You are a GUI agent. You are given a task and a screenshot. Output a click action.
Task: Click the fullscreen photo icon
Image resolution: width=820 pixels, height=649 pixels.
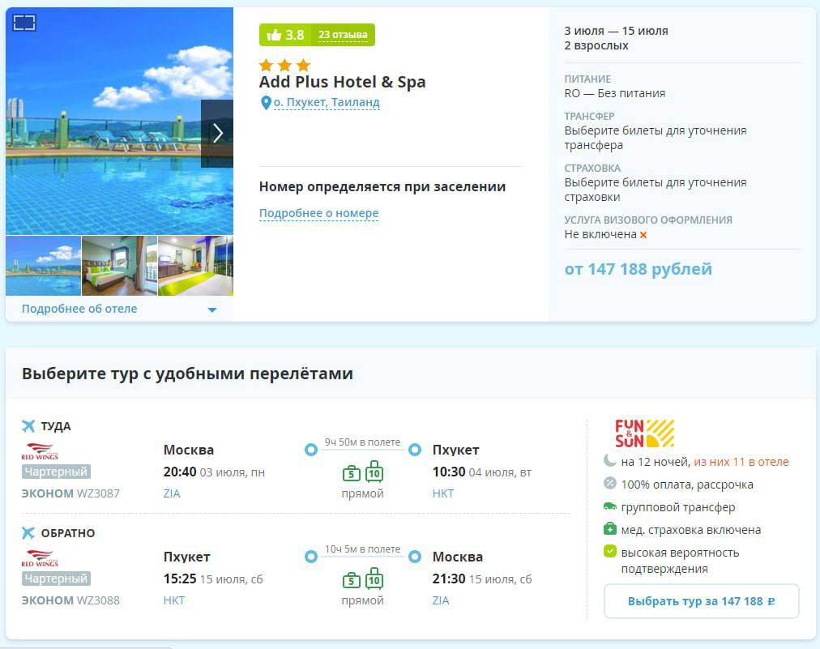click(x=24, y=23)
